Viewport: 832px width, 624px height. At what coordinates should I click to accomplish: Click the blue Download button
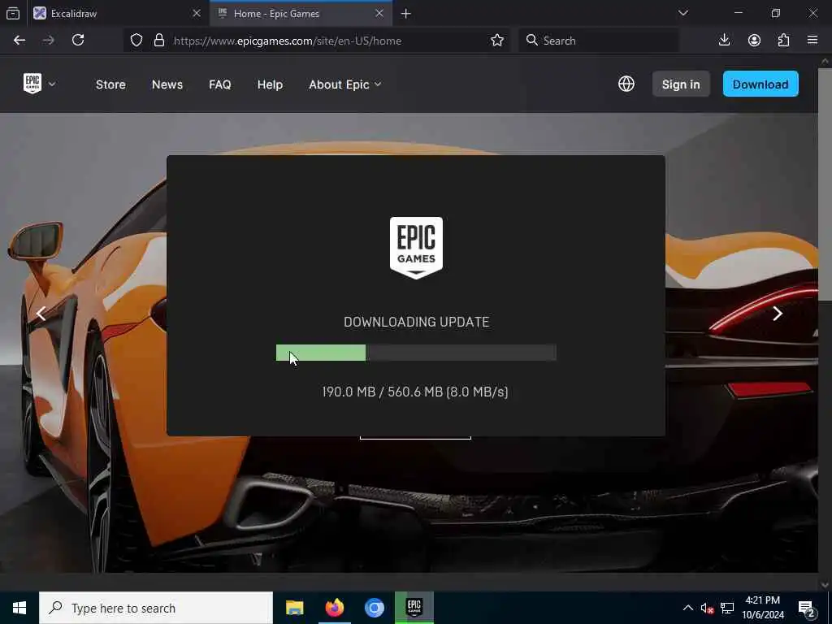click(760, 84)
